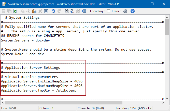The image size is (170, 111).
Task: Click the '# System Settings' heading line
Action: 22,17
